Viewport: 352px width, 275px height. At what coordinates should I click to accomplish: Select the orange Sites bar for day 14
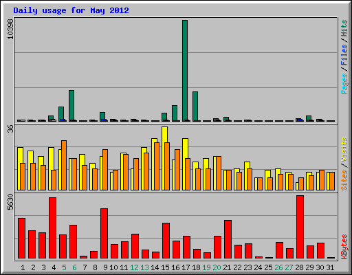click(157, 166)
